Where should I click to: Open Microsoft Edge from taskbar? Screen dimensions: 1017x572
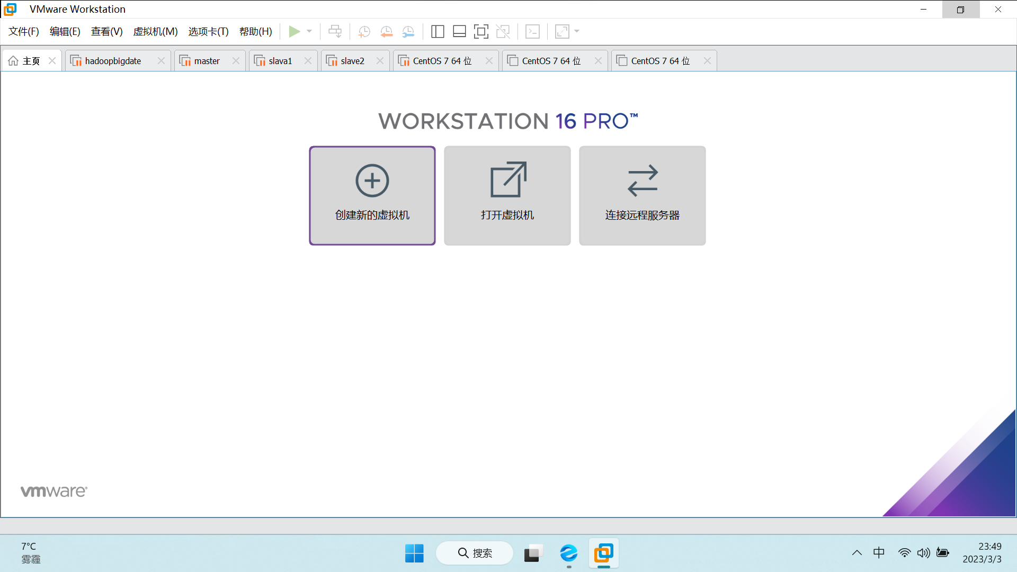point(569,553)
